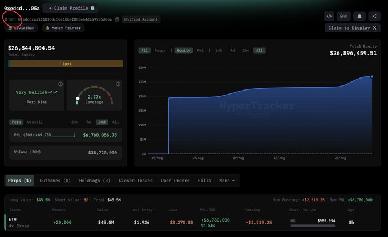The image size is (388, 237).
Task: Enable alerts with the bell icon
Action: coord(359,17)
